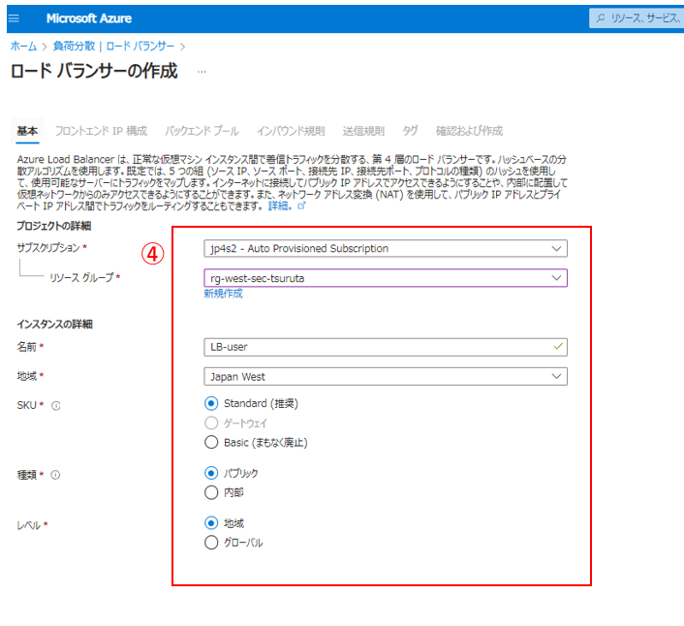Select 地域 level radio button
The width and height of the screenshot is (684, 626).
tap(211, 522)
